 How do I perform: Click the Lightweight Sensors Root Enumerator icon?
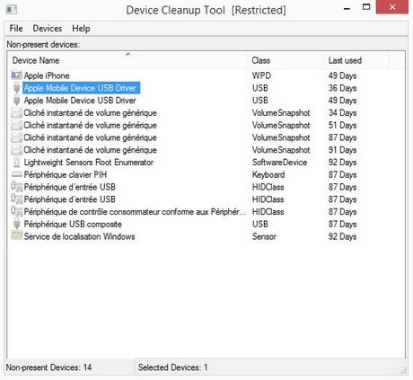click(x=17, y=163)
